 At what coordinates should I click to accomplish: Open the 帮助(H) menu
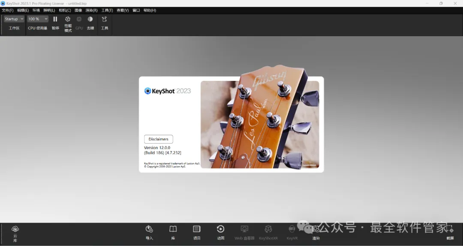(x=150, y=10)
